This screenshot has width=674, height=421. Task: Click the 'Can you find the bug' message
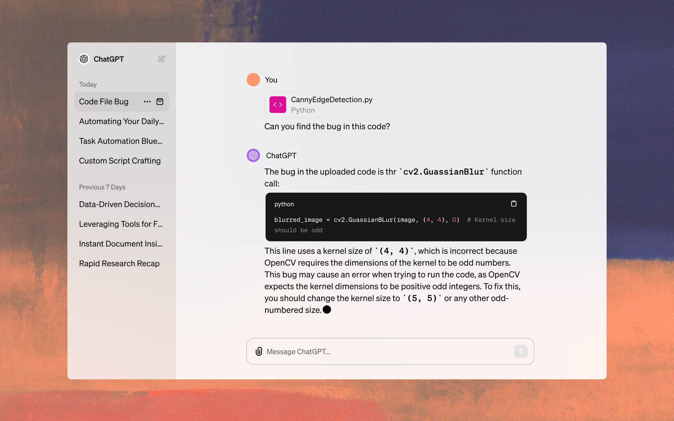[x=327, y=126]
